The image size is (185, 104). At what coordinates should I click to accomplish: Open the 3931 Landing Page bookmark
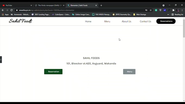[41, 14]
